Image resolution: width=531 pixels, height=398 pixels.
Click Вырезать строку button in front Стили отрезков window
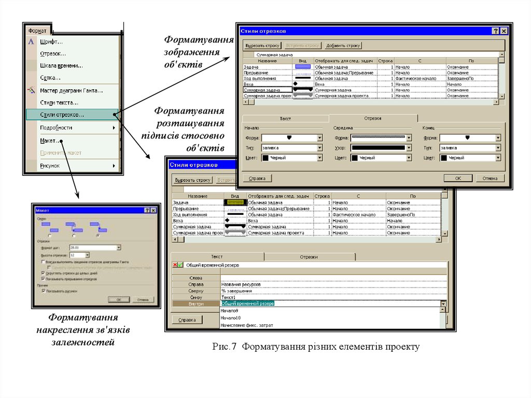(x=262, y=46)
